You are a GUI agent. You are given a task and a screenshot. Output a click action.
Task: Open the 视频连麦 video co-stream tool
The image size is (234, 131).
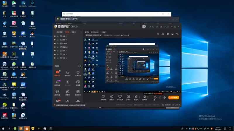[x=57, y=83]
